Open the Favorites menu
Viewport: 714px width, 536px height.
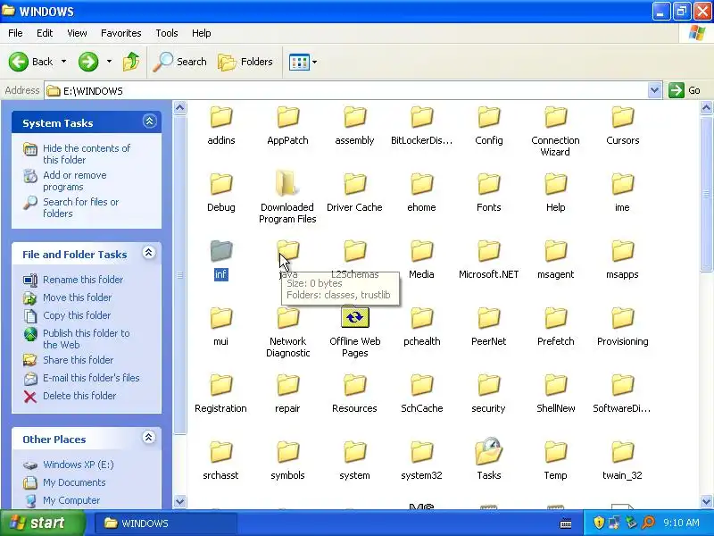121,33
